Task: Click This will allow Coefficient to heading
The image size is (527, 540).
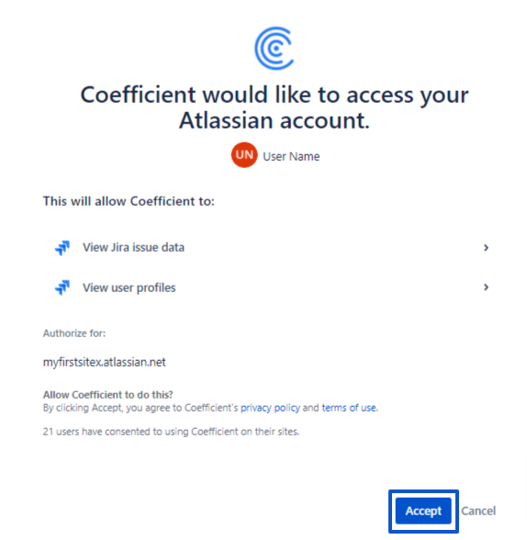Action: click(129, 201)
